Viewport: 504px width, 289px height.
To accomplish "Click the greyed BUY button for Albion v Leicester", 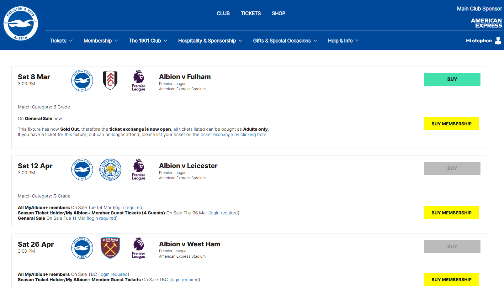I will click(x=452, y=168).
